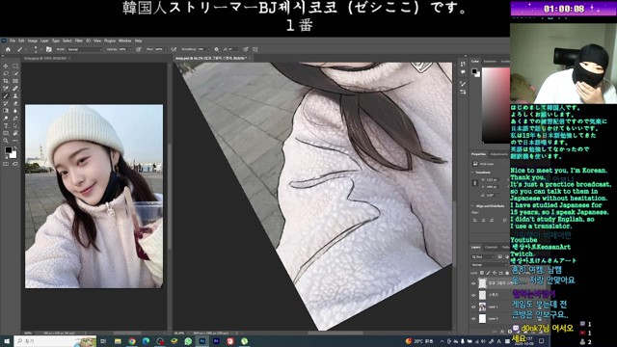Viewport: 617px width, 347px height.
Task: Open the Windows Start menu
Action: (7, 341)
